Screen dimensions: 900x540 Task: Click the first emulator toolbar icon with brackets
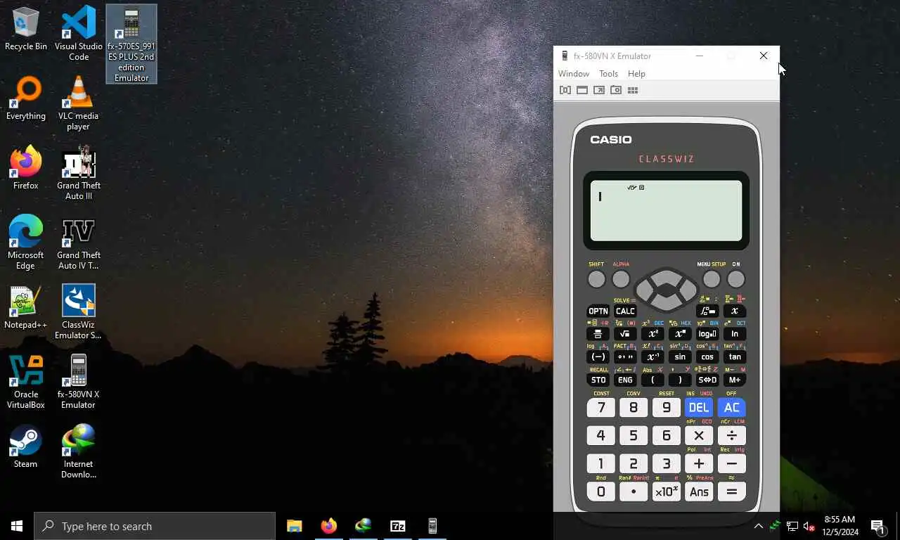pos(565,90)
